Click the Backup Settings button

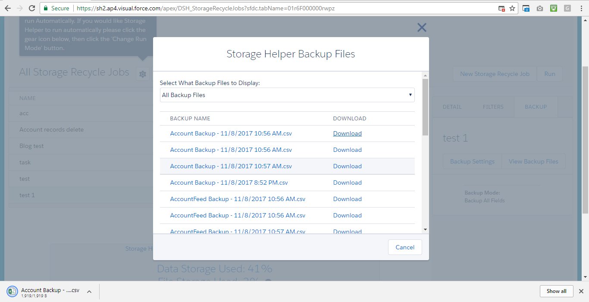472,161
